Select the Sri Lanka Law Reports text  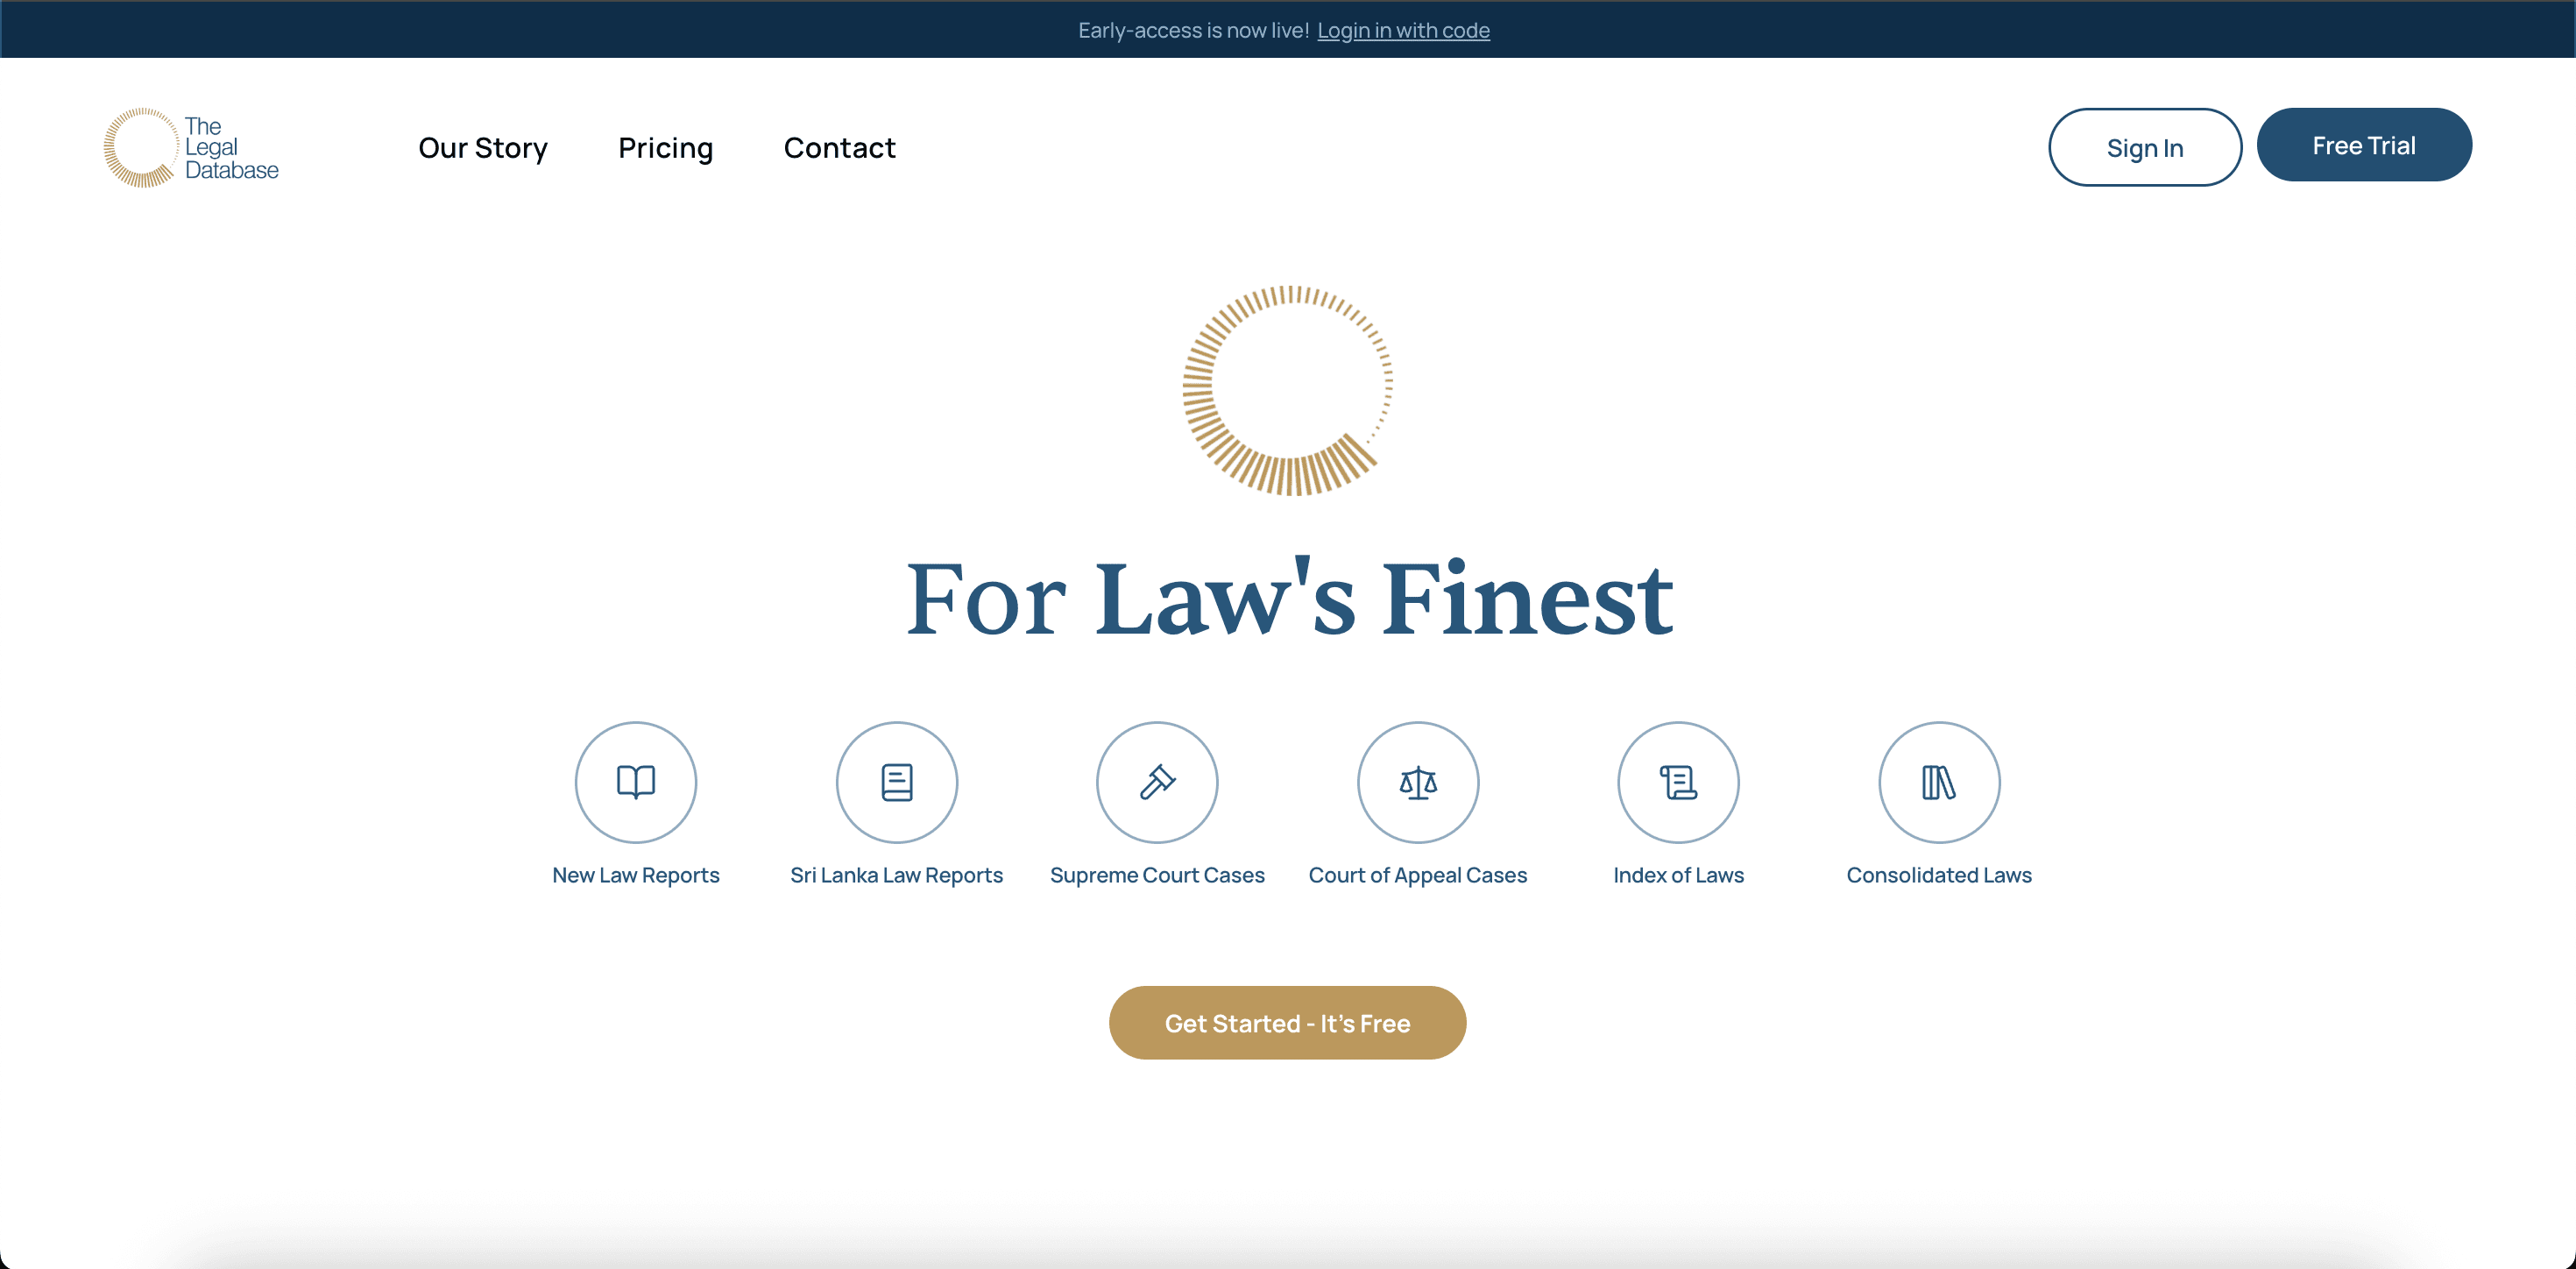[896, 874]
